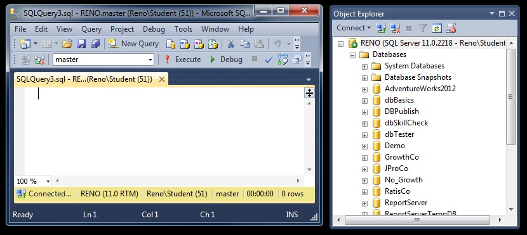The height and width of the screenshot is (235, 527).
Task: Select the dbSkillCheck database
Action: pyautogui.click(x=406, y=123)
